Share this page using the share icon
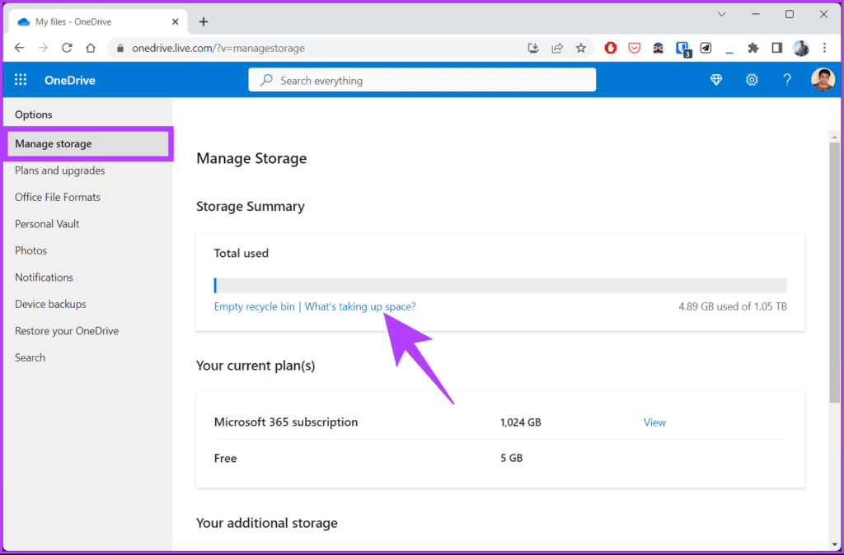The width and height of the screenshot is (844, 555). click(557, 48)
